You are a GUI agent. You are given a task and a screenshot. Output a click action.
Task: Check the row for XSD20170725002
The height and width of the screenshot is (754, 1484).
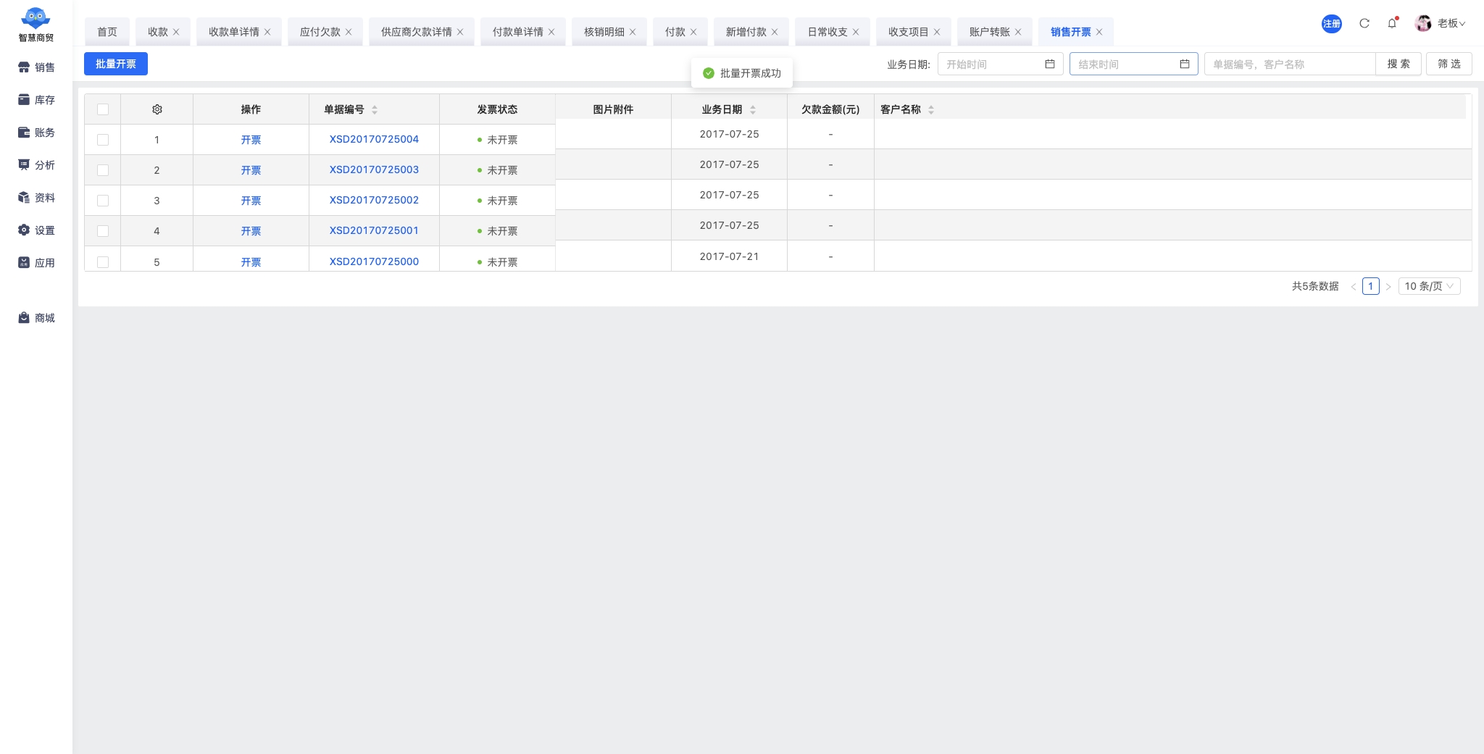(x=103, y=201)
